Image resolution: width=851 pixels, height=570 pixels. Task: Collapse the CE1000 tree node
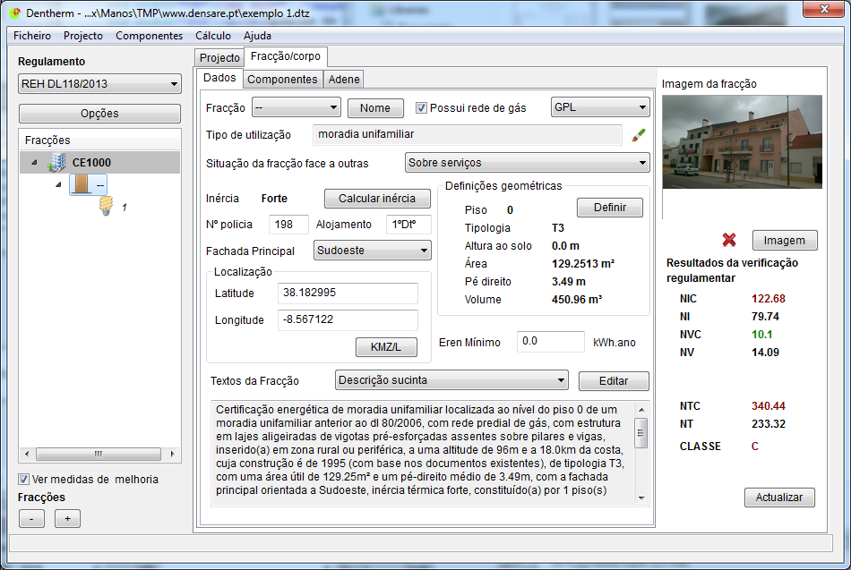click(x=34, y=163)
